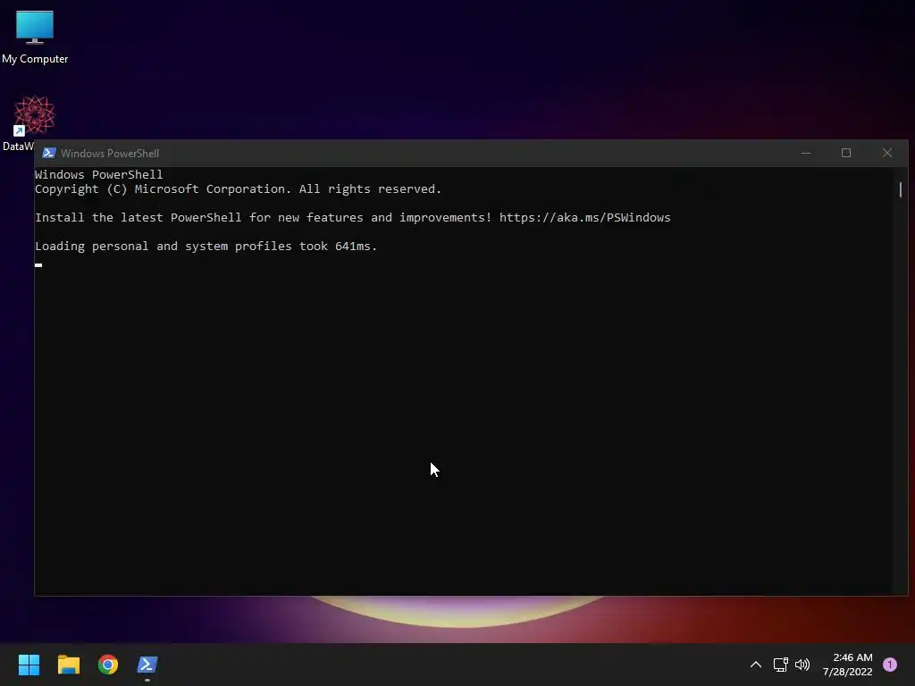Open the My Computer desktop icon
Viewport: 915px width, 686px height.
(35, 38)
